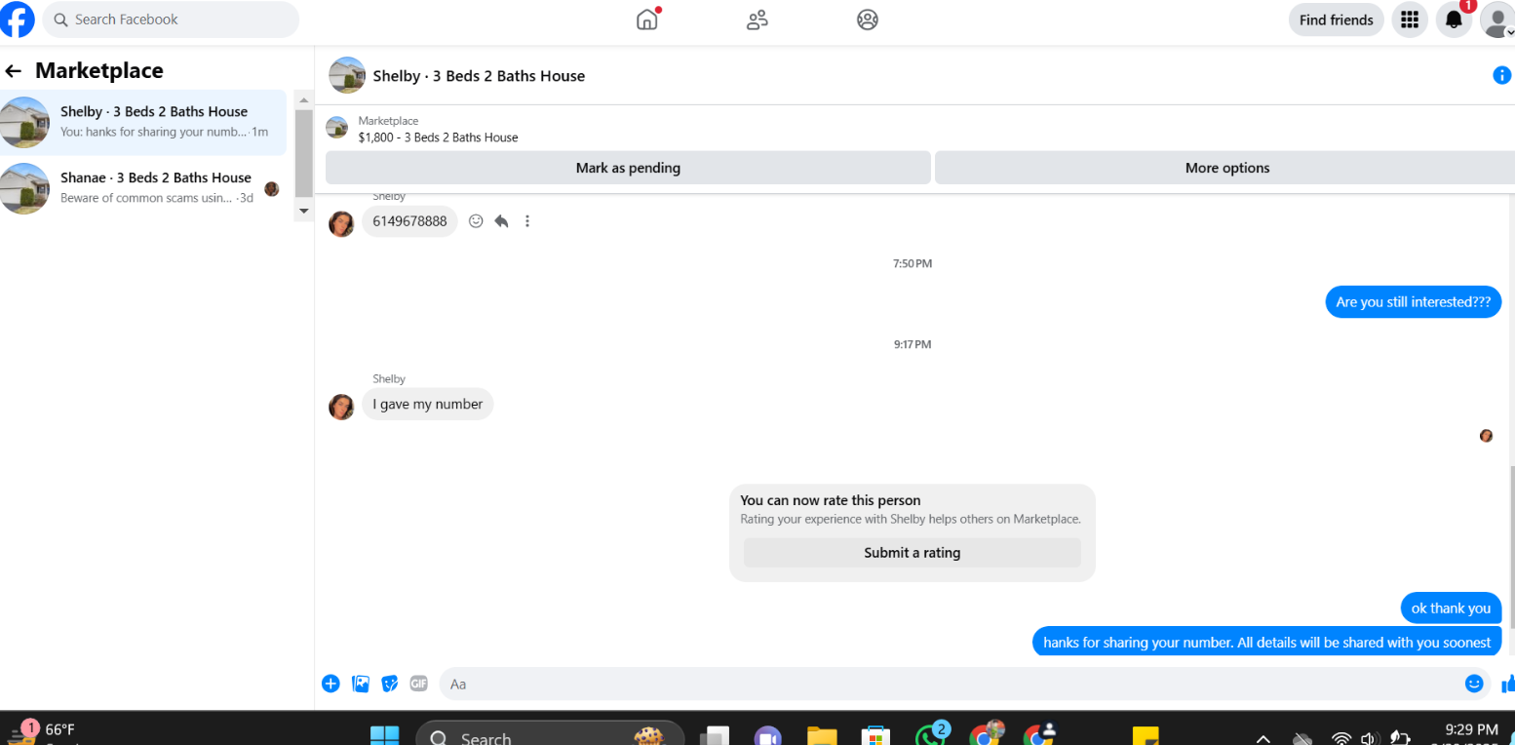
Task: Choose a sticker in the composer
Action: point(390,684)
